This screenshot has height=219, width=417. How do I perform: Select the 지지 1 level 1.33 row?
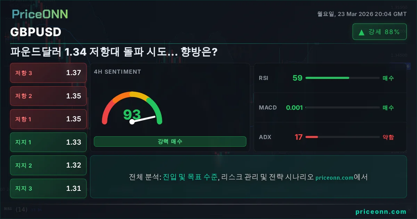click(48, 142)
